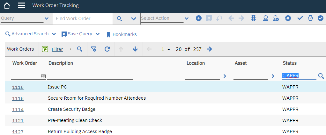
Task: Sort by the Location column header
Action: 196,63
